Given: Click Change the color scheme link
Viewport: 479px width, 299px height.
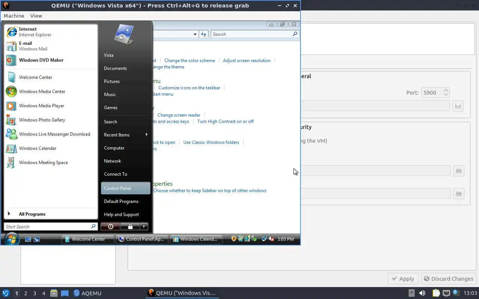Looking at the screenshot, I should pyautogui.click(x=189, y=61).
